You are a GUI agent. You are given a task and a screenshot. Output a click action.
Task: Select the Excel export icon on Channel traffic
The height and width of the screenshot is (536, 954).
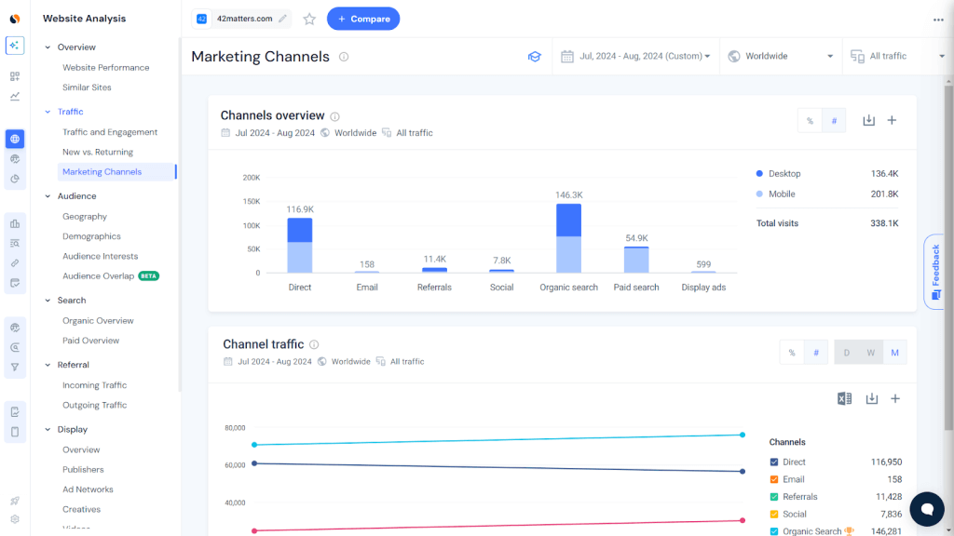(x=845, y=398)
